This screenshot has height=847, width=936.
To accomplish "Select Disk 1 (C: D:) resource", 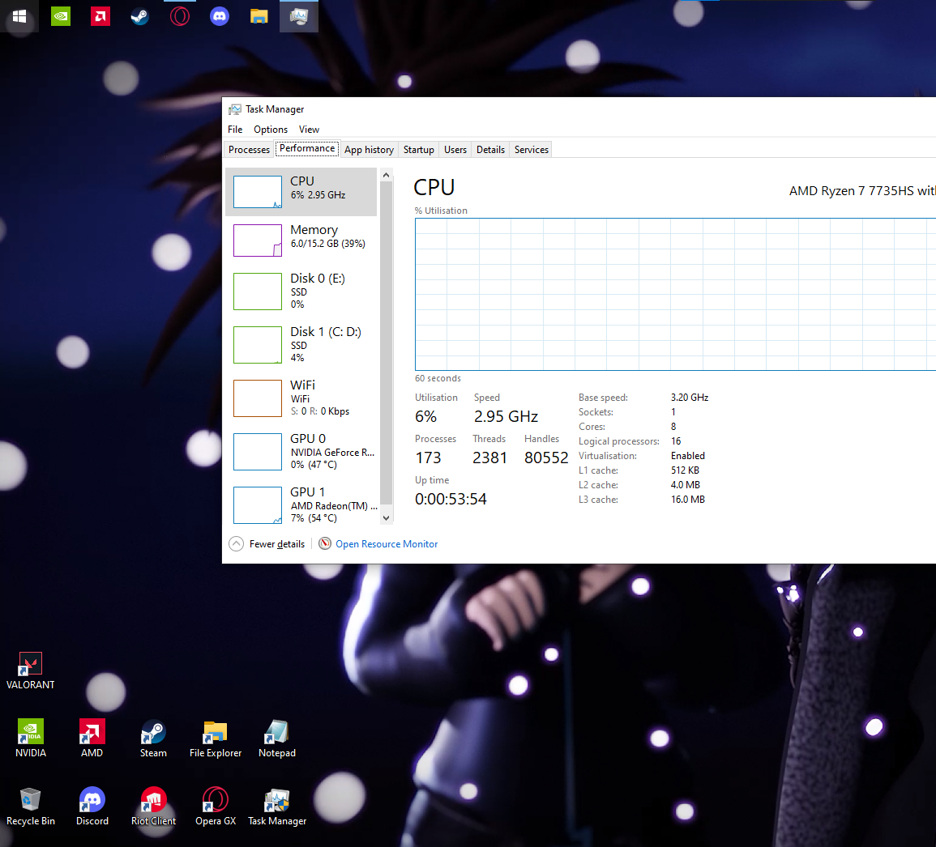I will click(301, 345).
